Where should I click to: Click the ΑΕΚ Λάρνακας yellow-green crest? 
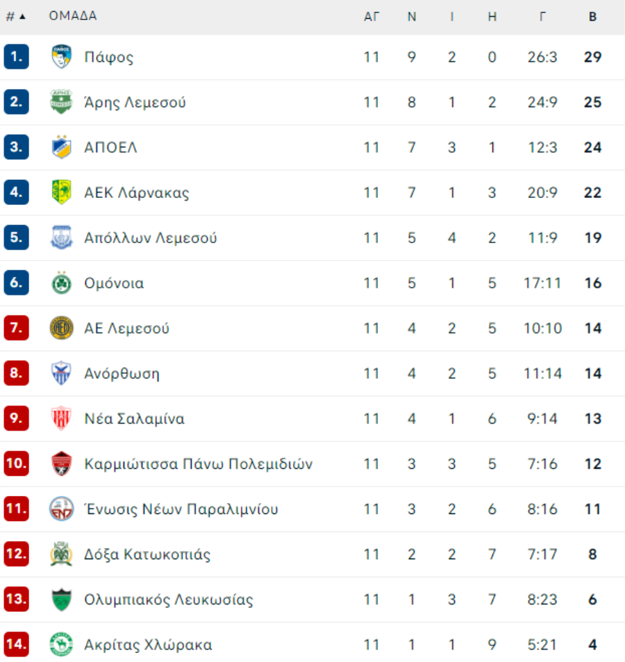61,192
